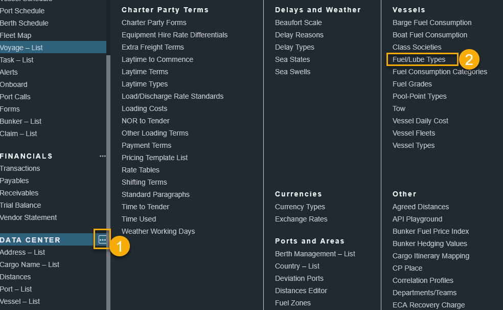This screenshot has height=310, width=503.
Task: Click the Data Center section header
Action: 30,240
